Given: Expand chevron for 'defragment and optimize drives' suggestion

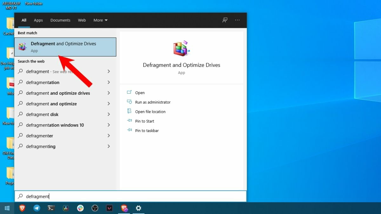Looking at the screenshot, I should (109, 93).
